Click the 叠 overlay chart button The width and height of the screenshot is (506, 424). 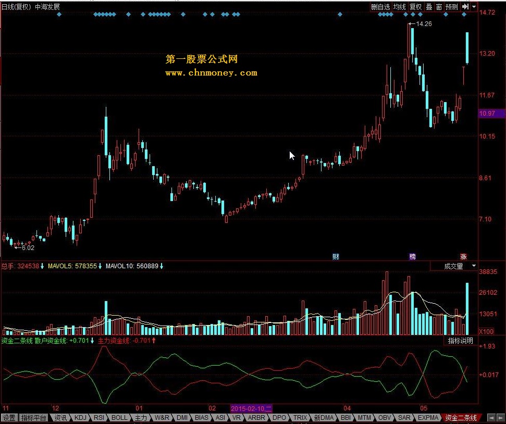point(429,7)
